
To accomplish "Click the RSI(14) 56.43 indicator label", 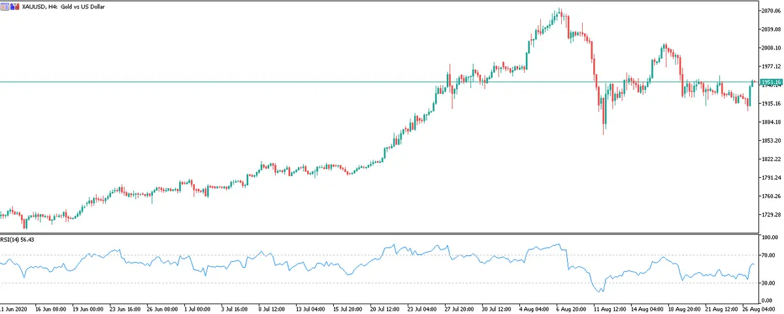I will coord(18,240).
